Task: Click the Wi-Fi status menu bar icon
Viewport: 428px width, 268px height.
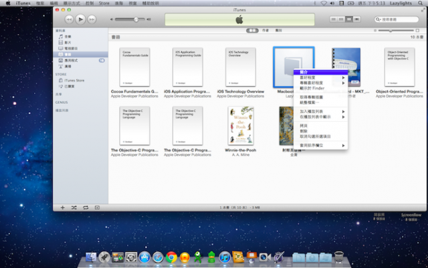Action: 324,3
